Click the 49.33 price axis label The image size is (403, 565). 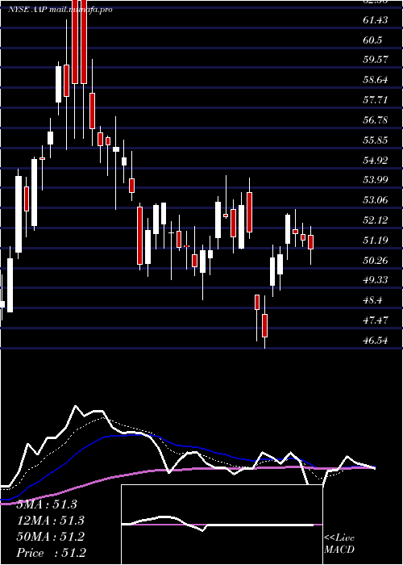click(376, 280)
